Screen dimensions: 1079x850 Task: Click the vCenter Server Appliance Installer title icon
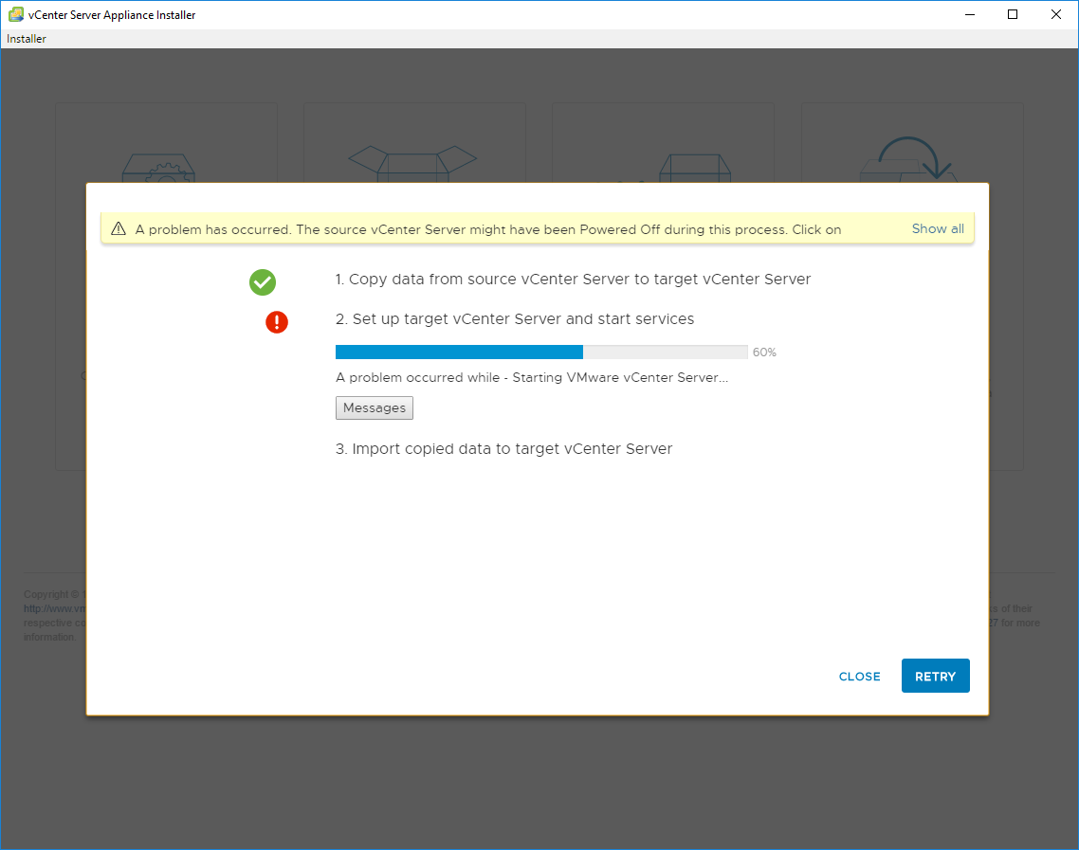(x=16, y=14)
